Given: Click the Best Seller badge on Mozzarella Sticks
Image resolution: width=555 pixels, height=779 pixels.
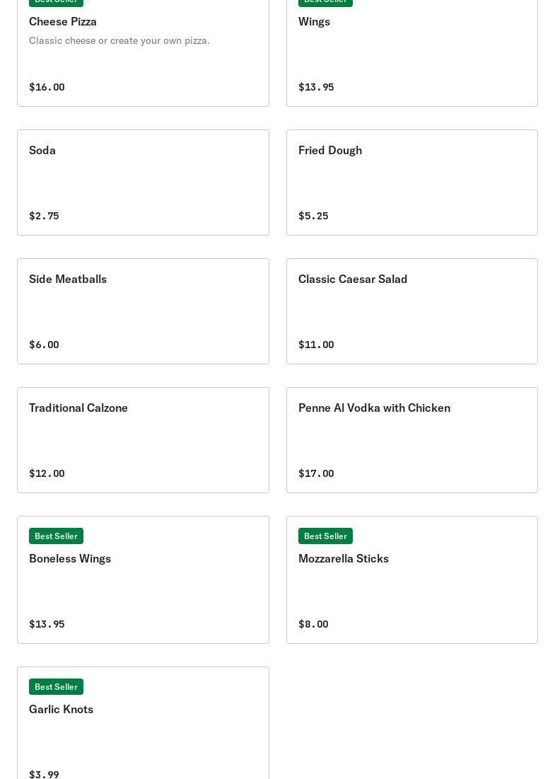Looking at the screenshot, I should coord(325,536).
